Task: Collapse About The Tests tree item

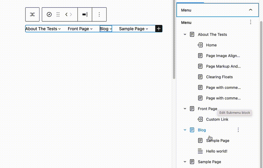Action: point(185,34)
